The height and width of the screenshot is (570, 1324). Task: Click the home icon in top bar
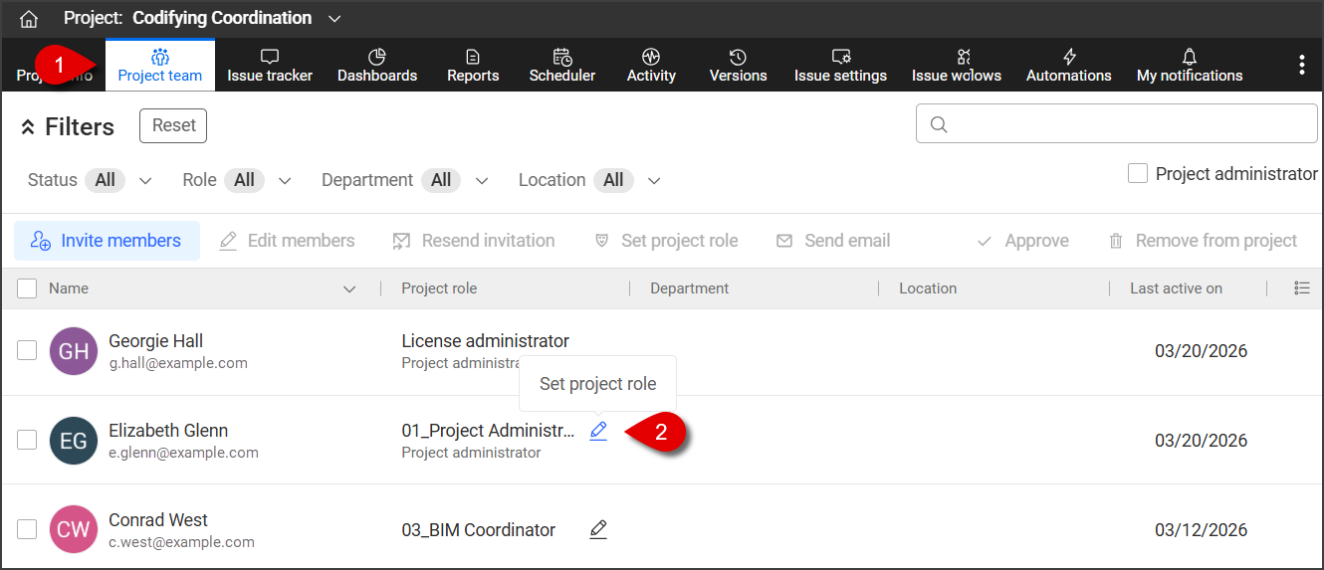pyautogui.click(x=29, y=19)
